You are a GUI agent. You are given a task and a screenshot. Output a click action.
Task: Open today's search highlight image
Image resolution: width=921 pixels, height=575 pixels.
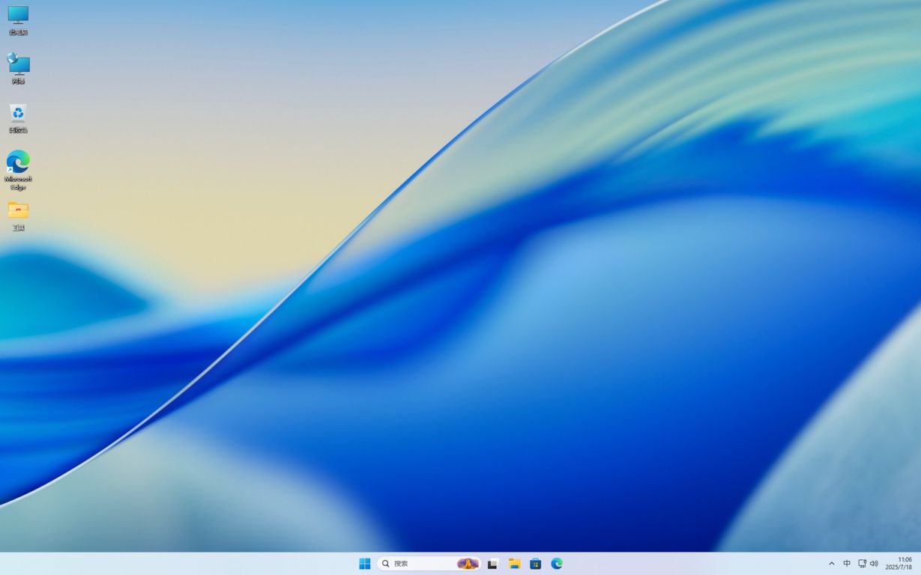click(x=467, y=563)
